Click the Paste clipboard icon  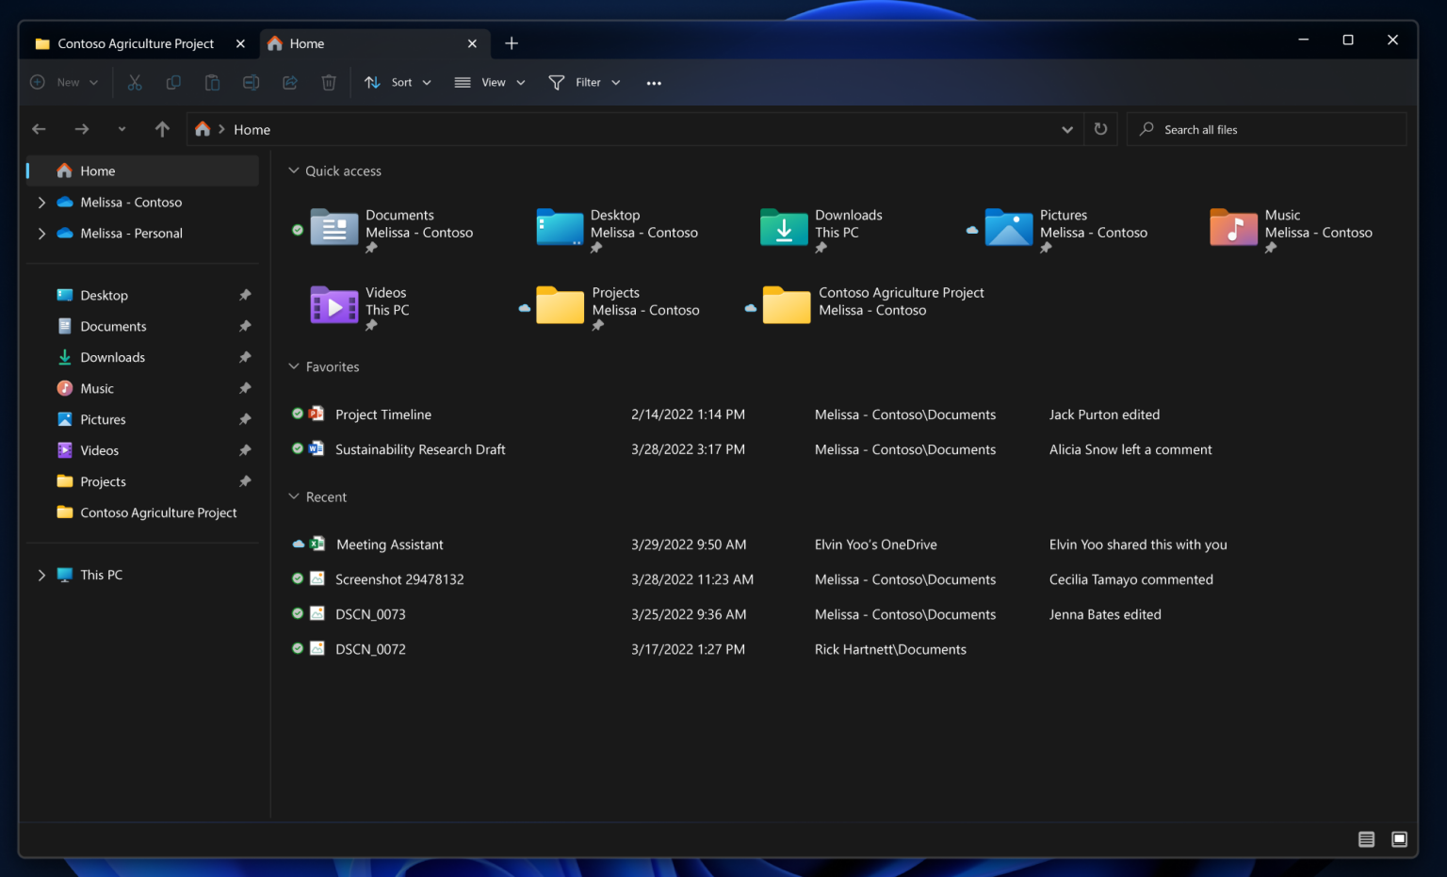tap(212, 83)
